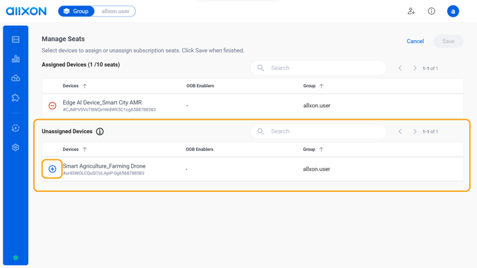The width and height of the screenshot is (477, 268).
Task: Assign seat to Smart Agriculture_Farming Drone
Action: [52, 169]
